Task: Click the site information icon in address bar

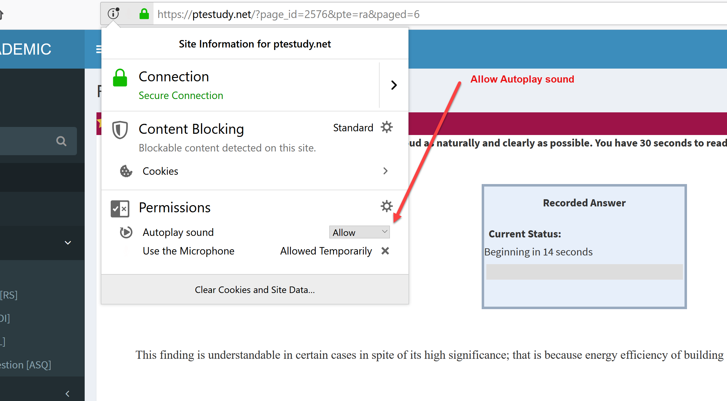Action: coord(114,14)
